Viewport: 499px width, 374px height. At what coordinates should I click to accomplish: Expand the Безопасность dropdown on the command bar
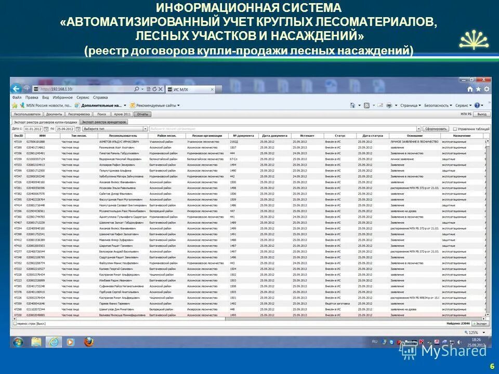pyautogui.click(x=437, y=105)
